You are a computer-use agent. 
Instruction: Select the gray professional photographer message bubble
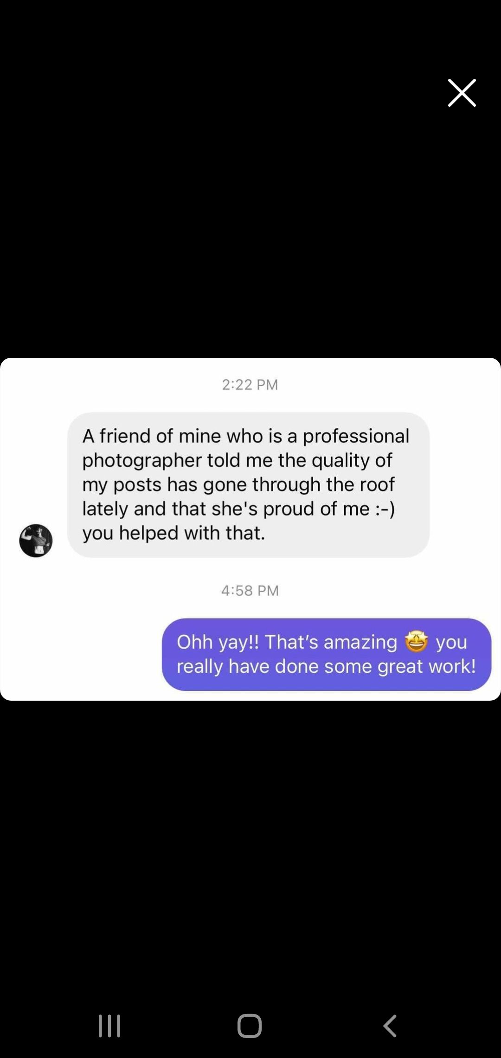pyautogui.click(x=248, y=485)
